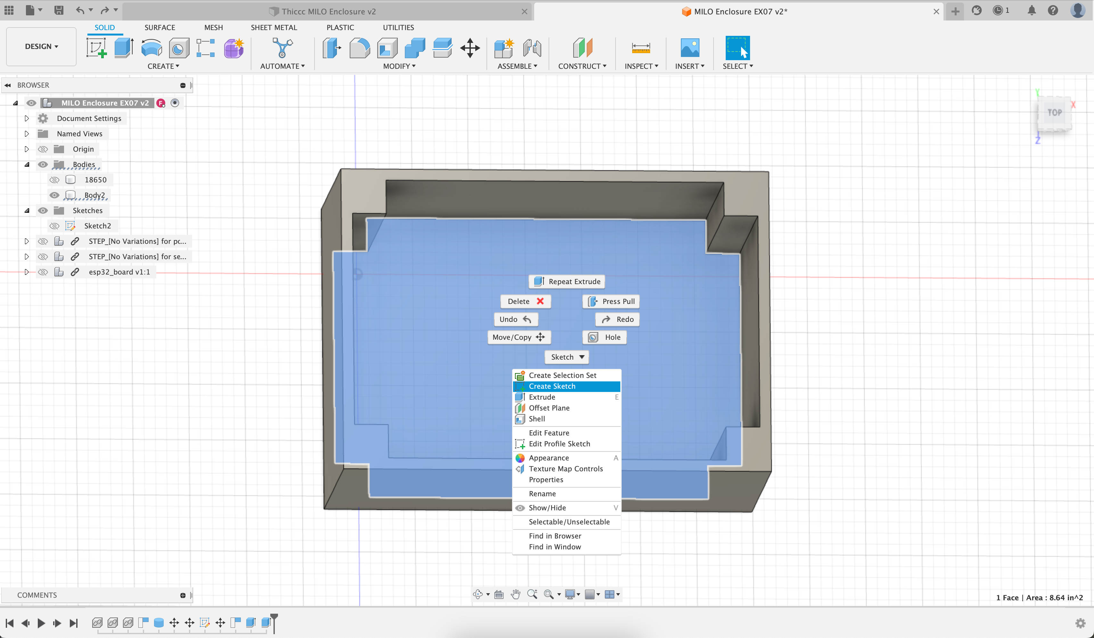Viewport: 1094px width, 638px height.
Task: Click the Press Pull button
Action: point(611,301)
